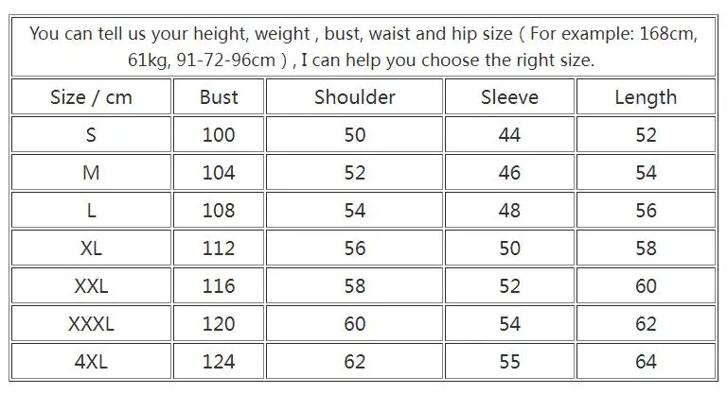
Task: Select the Bust column header
Action: [219, 96]
